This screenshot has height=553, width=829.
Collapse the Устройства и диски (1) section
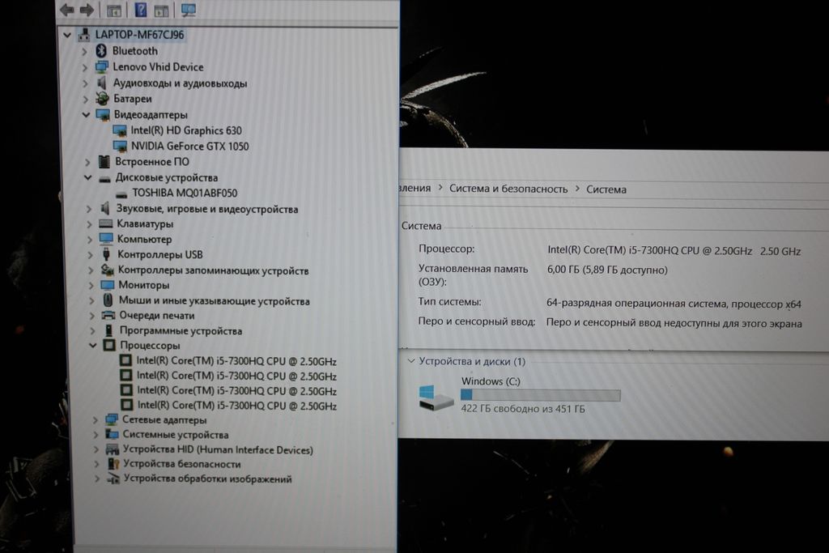tap(410, 361)
